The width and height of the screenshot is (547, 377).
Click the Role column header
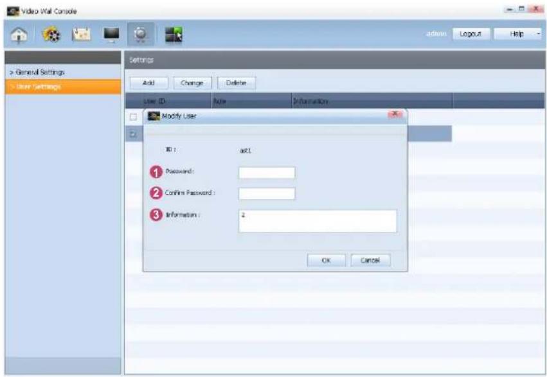[251, 101]
